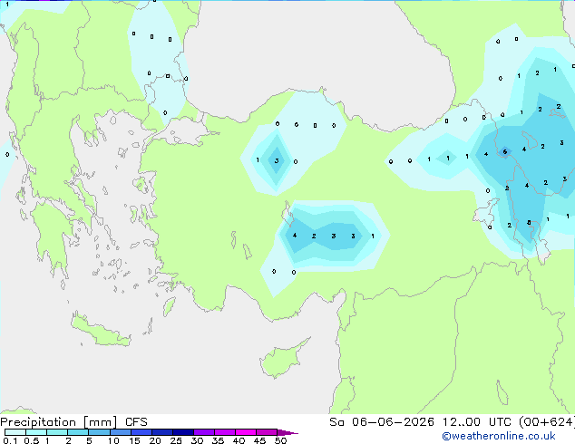Select the 40–45 mm magenta legend swatch
The image size is (575, 444).
click(x=246, y=432)
